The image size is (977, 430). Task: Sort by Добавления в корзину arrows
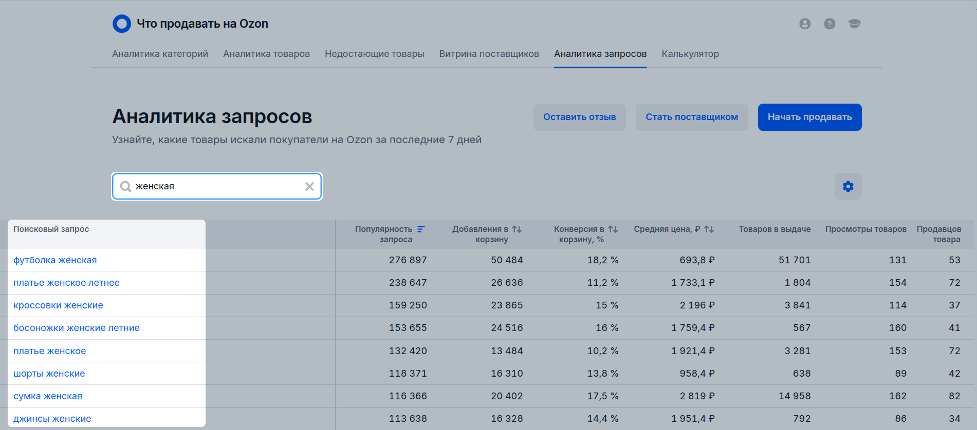[x=517, y=229]
